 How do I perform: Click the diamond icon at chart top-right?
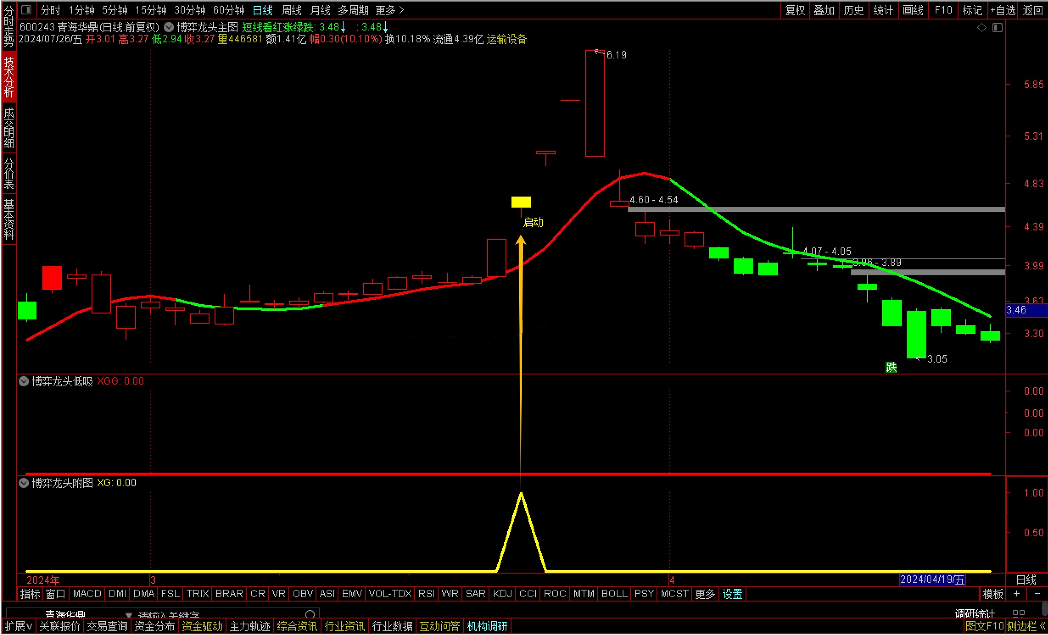pos(982,28)
